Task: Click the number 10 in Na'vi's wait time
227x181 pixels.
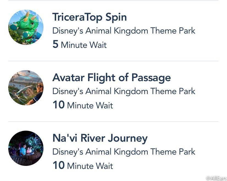Action: pos(59,165)
